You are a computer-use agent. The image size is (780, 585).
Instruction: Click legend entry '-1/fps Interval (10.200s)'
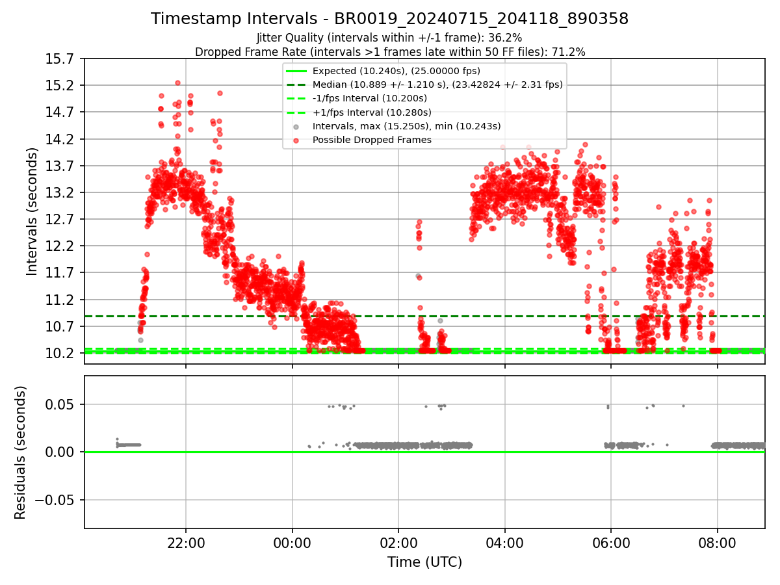(369, 98)
